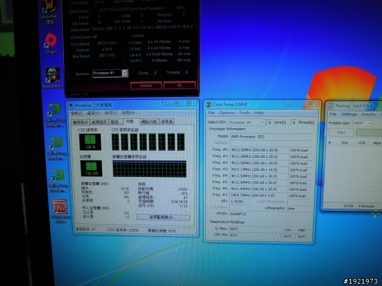
Task: Open the 說明(H) menu in Task Manager
Action: pos(128,113)
